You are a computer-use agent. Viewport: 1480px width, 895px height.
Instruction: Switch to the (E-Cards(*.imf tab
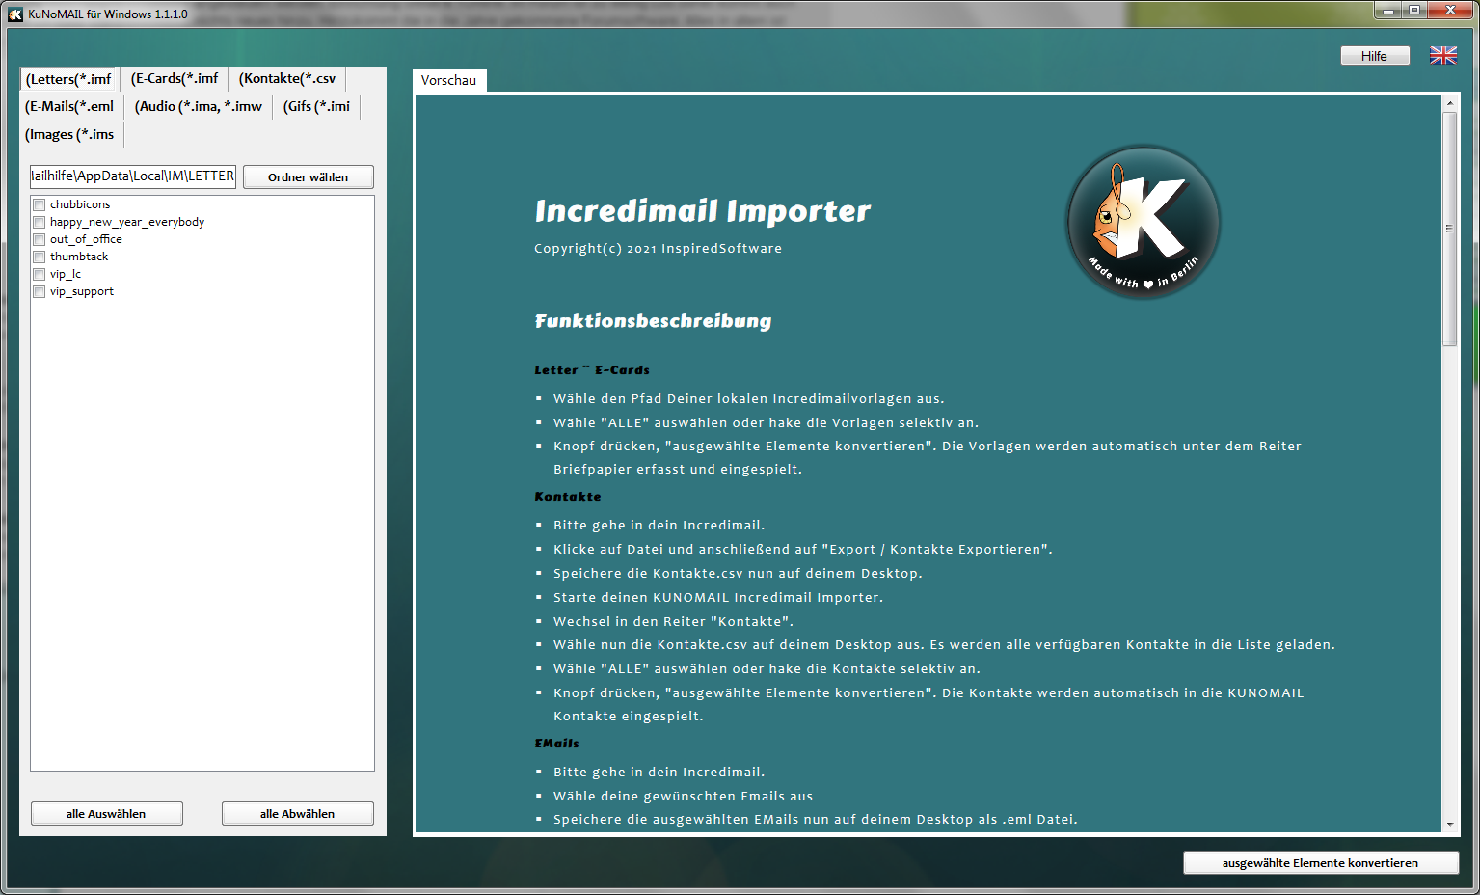(175, 78)
